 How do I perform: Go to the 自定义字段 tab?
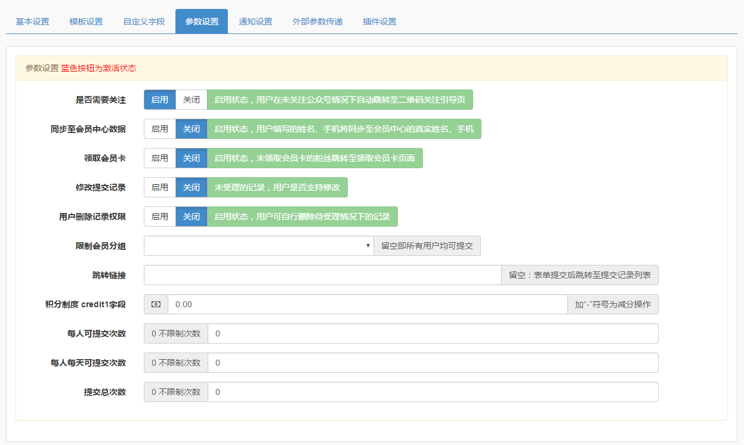[144, 21]
